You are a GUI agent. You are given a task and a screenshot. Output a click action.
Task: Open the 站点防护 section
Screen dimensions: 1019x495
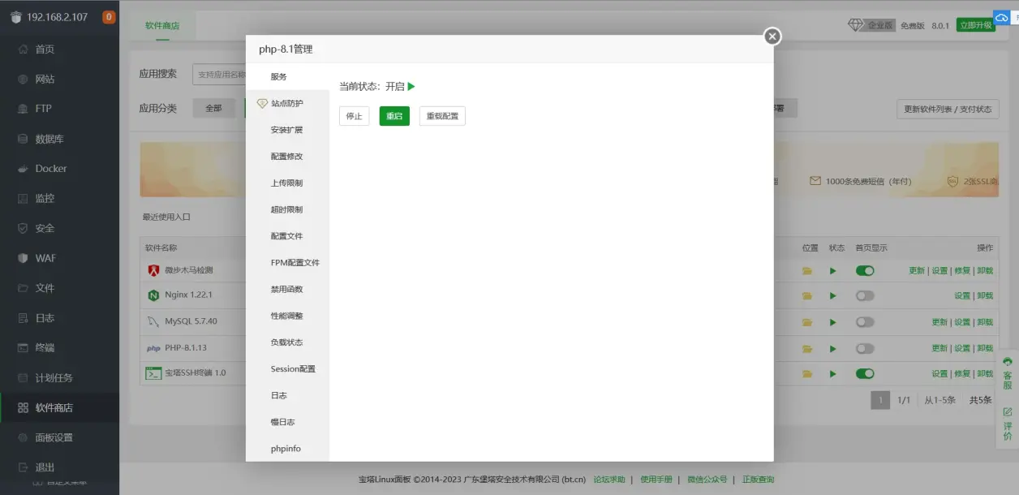(x=288, y=103)
